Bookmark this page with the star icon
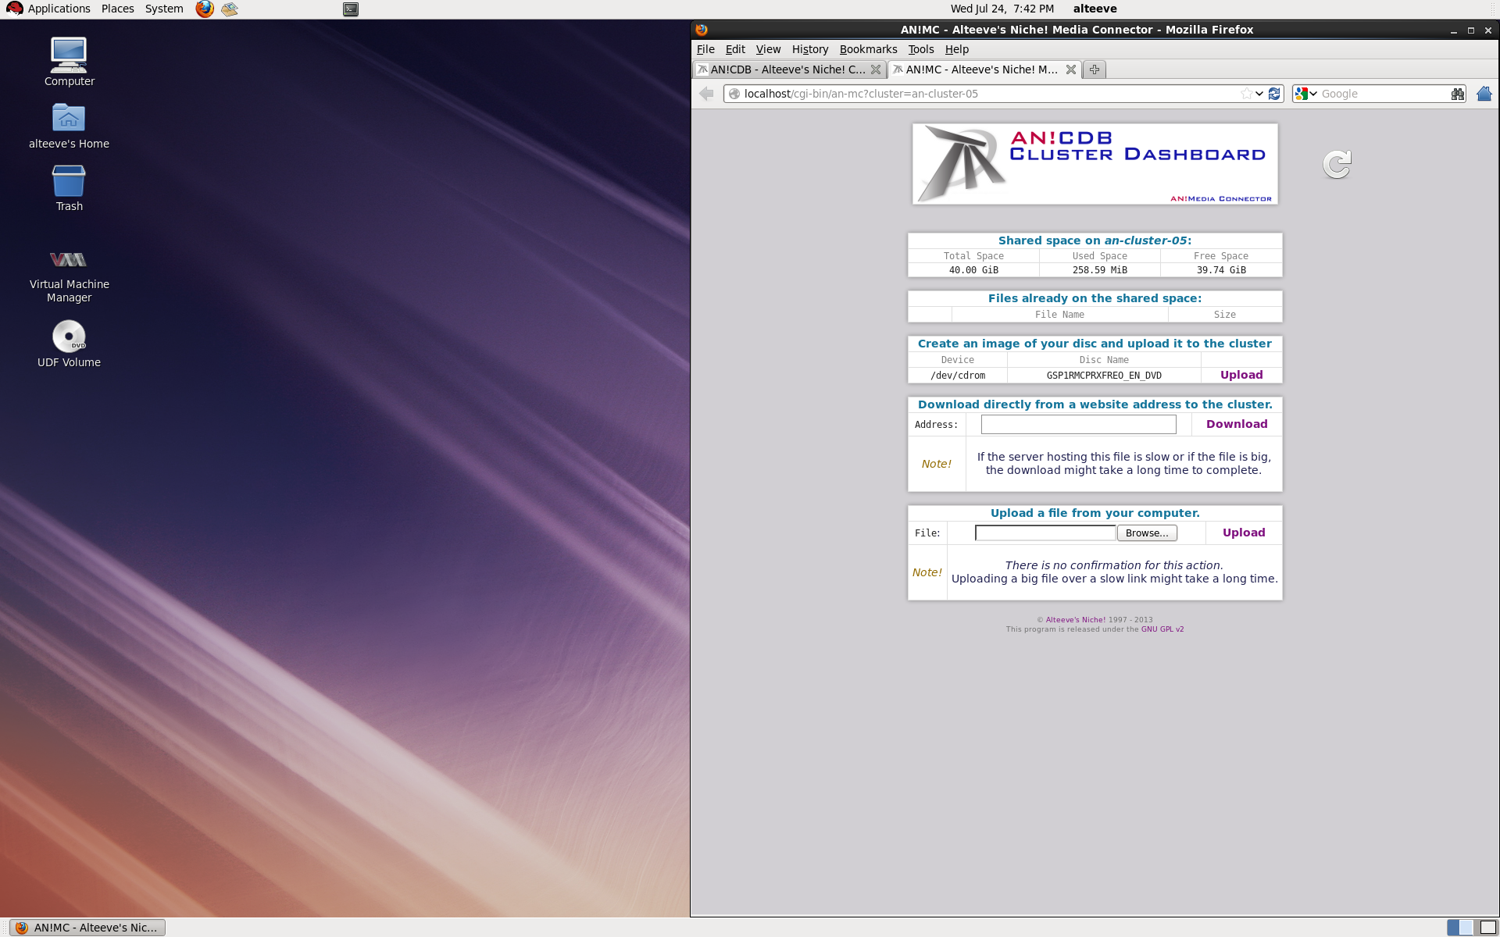 [x=1246, y=94]
